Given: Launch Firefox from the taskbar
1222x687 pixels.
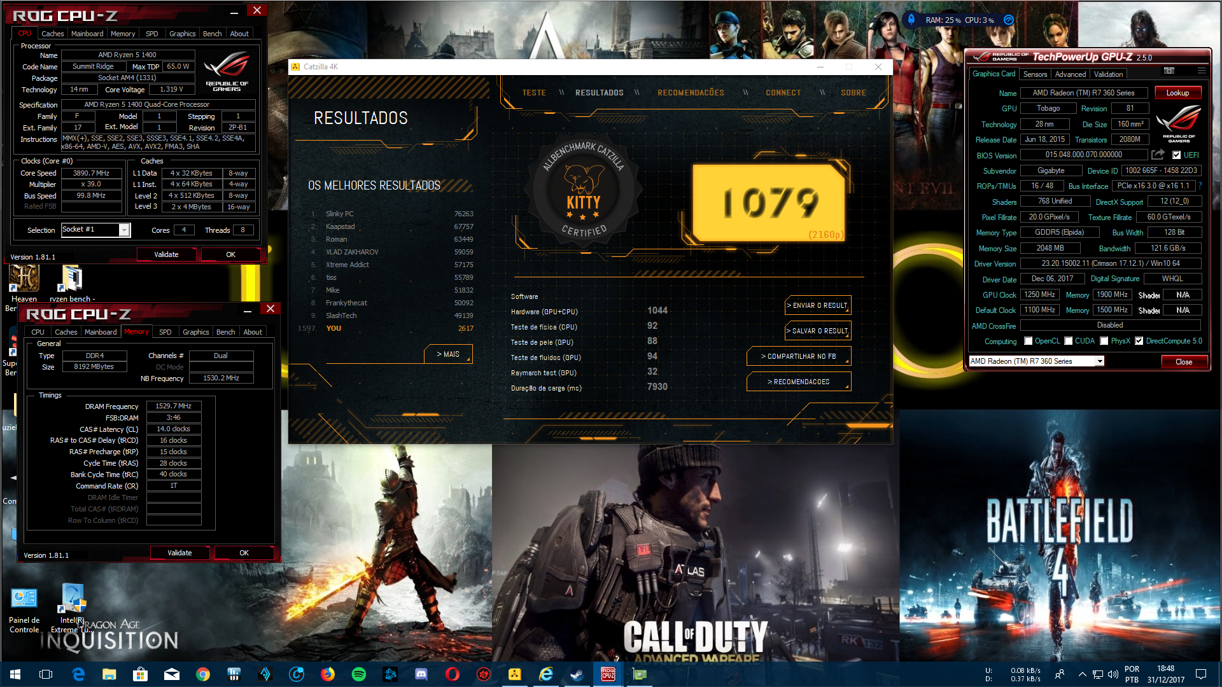Looking at the screenshot, I should pyautogui.click(x=328, y=674).
